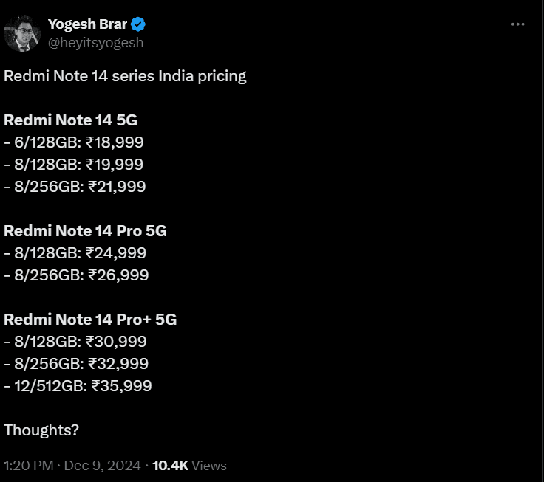Open the 10.4K Views analytics
Image resolution: width=544 pixels, height=482 pixels.
click(189, 465)
